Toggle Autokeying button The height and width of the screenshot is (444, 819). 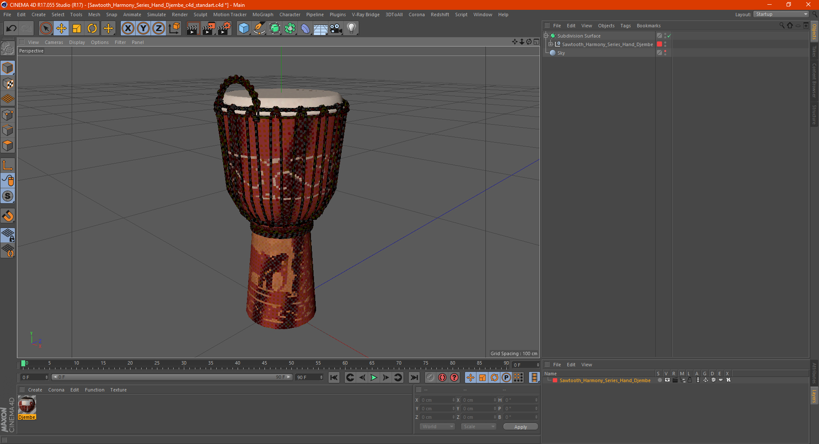click(x=442, y=377)
